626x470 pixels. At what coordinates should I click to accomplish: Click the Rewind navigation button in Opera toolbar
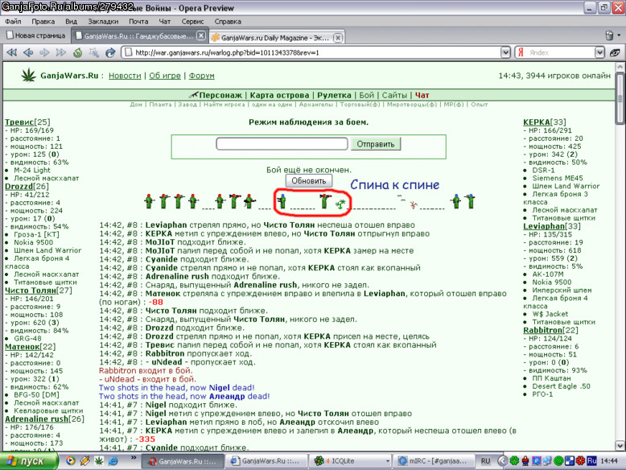[12, 52]
